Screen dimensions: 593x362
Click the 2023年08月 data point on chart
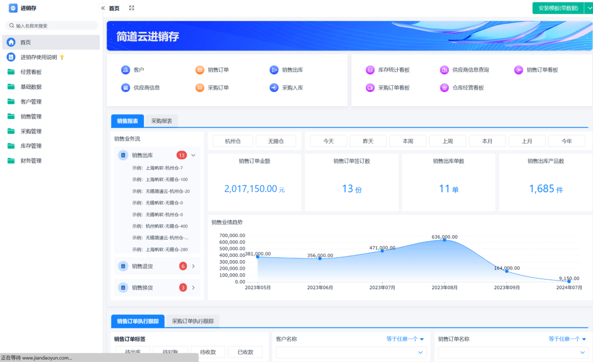[x=444, y=240]
